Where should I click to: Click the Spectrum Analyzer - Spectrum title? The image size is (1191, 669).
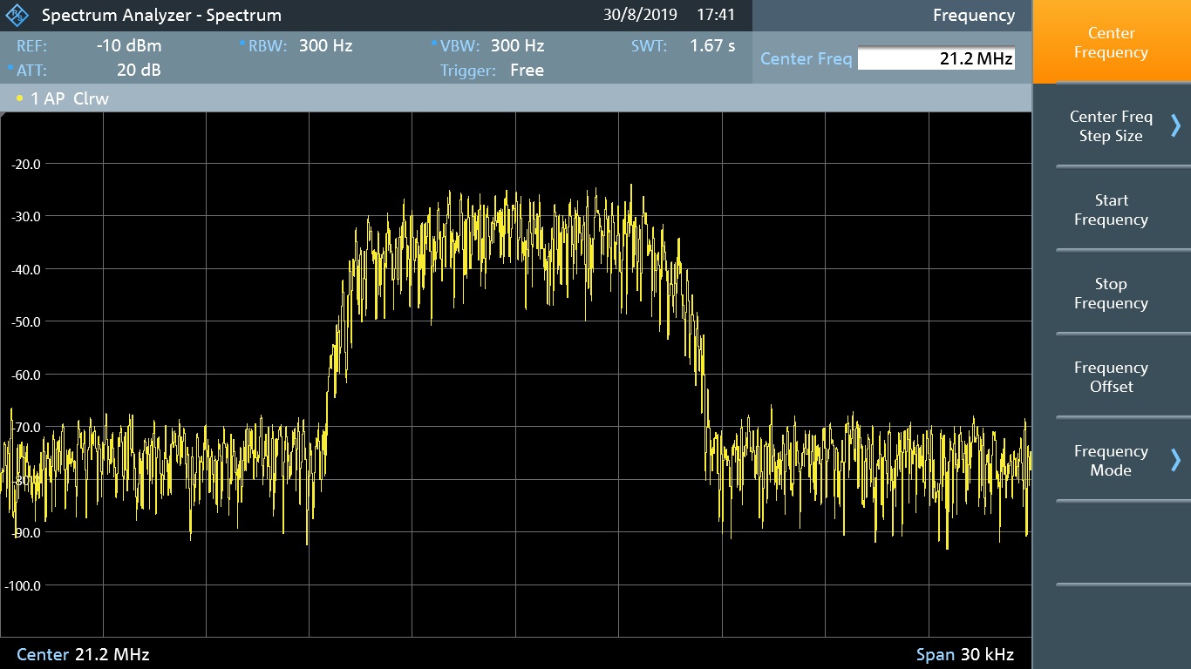[161, 15]
